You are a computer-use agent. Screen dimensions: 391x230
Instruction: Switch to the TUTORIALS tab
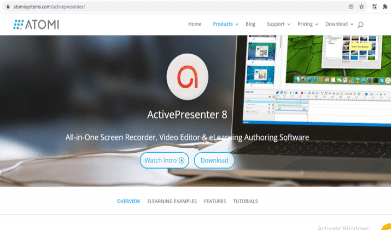point(246,202)
